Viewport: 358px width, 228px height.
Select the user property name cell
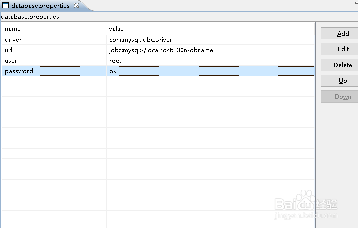click(54, 61)
